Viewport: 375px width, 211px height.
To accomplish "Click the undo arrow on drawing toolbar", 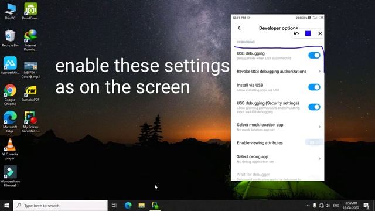I will [x=296, y=33].
